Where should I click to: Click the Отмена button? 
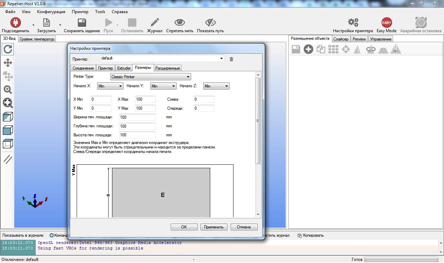244,227
